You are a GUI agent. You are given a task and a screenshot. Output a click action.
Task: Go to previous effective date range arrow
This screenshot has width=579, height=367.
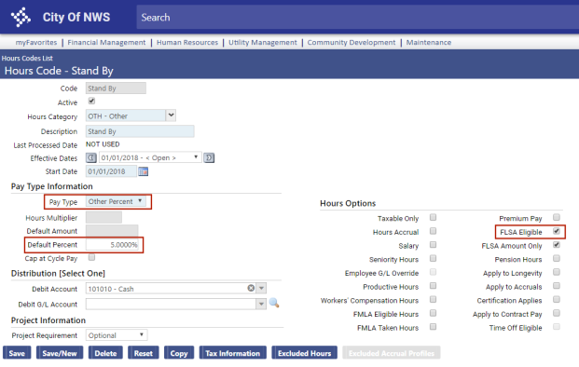(x=91, y=157)
